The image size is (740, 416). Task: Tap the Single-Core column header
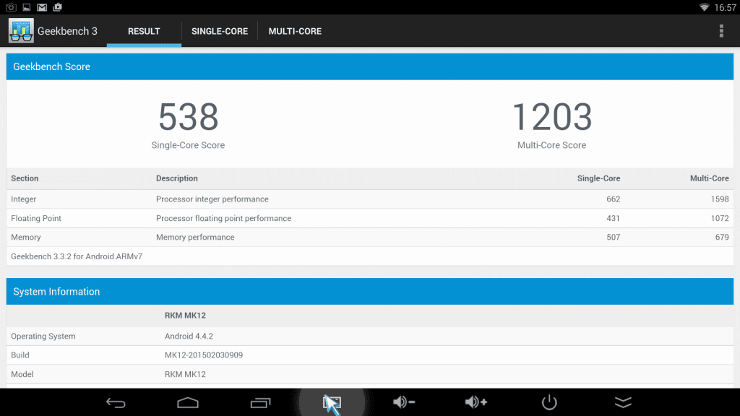[598, 178]
